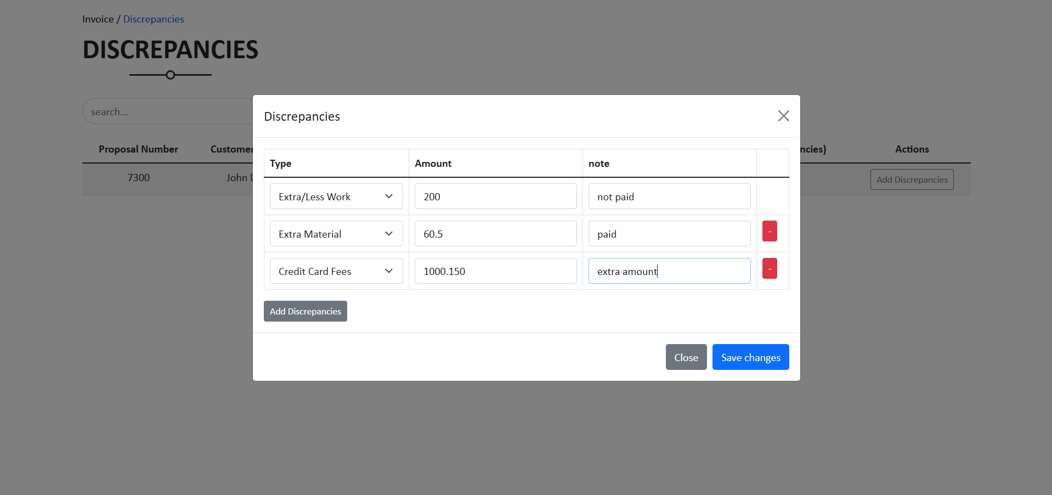Open the Credit Card Fees type dropdown

(x=336, y=271)
